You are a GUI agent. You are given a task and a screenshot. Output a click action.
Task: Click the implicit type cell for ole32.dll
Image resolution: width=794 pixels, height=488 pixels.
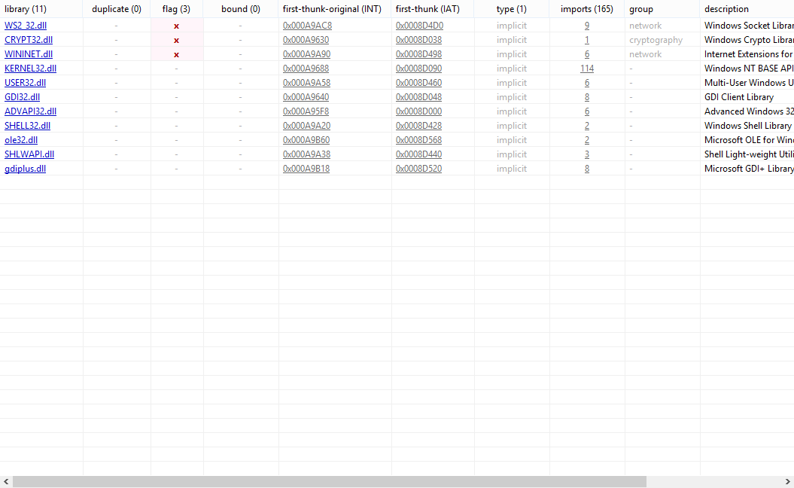[512, 140]
